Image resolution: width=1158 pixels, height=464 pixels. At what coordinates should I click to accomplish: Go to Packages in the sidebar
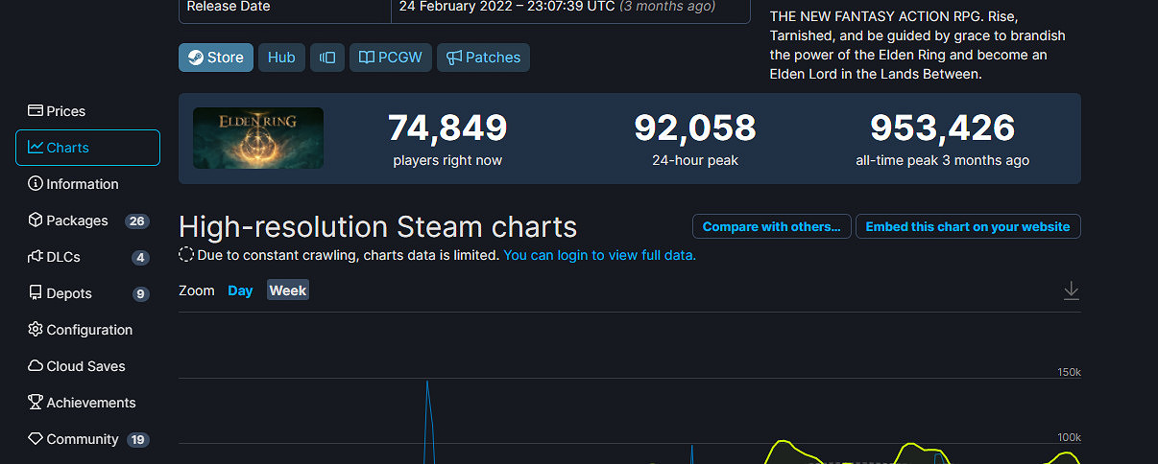[77, 220]
